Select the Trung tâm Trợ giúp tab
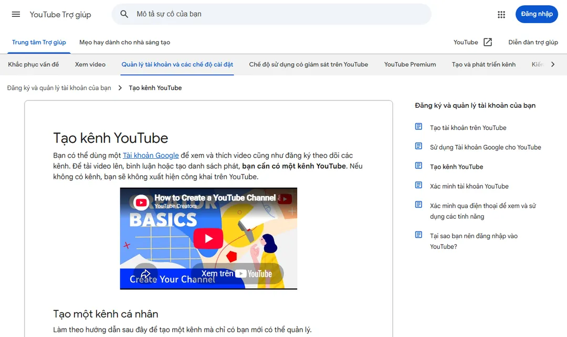The image size is (567, 337). tap(39, 43)
